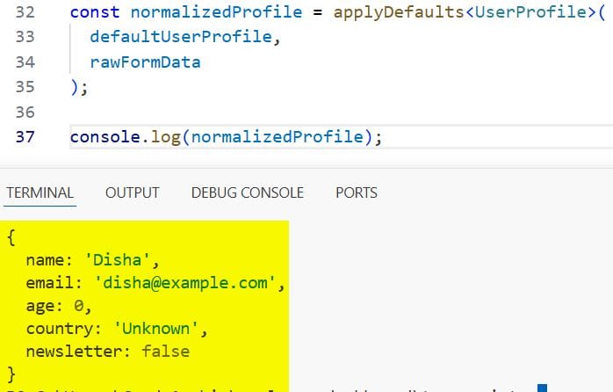Click the name: 'Disha' terminal line
613x392 pixels.
click(x=93, y=260)
